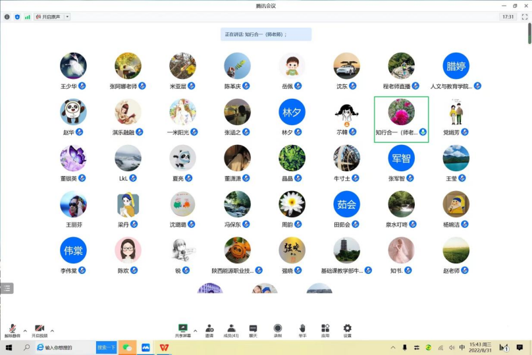This screenshot has width=532, height=355.
Task: Open the 邀请 (Invite) panel
Action: click(209, 330)
